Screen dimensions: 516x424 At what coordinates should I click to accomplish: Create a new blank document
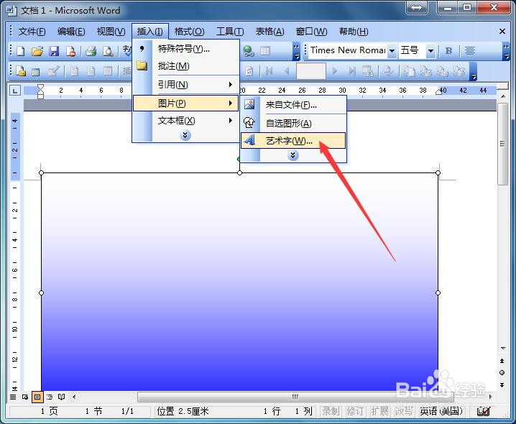21,51
